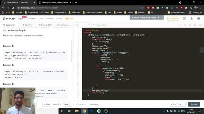The width and height of the screenshot is (204, 114).
Task: Click the editor info icon
Action: click(x=180, y=25)
